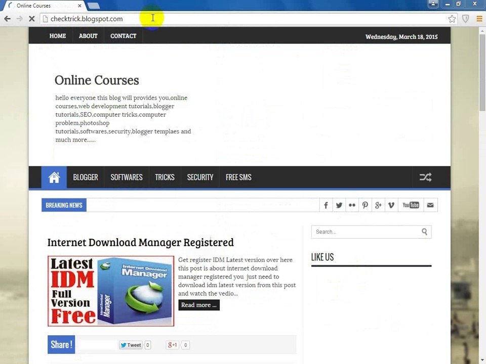Click the shuffle random post icon

tap(425, 177)
